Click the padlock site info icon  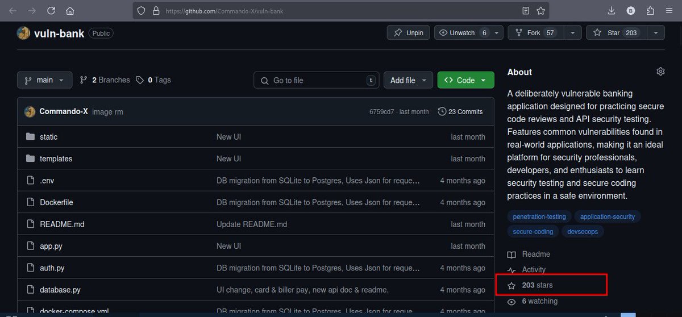(156, 11)
